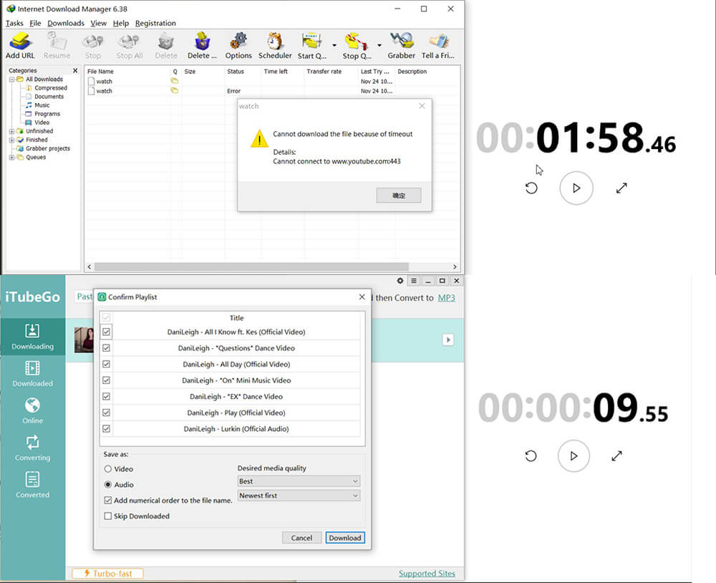Open Desired media quality Best dropdown
Viewport: 716px width, 583px height.
pos(299,481)
